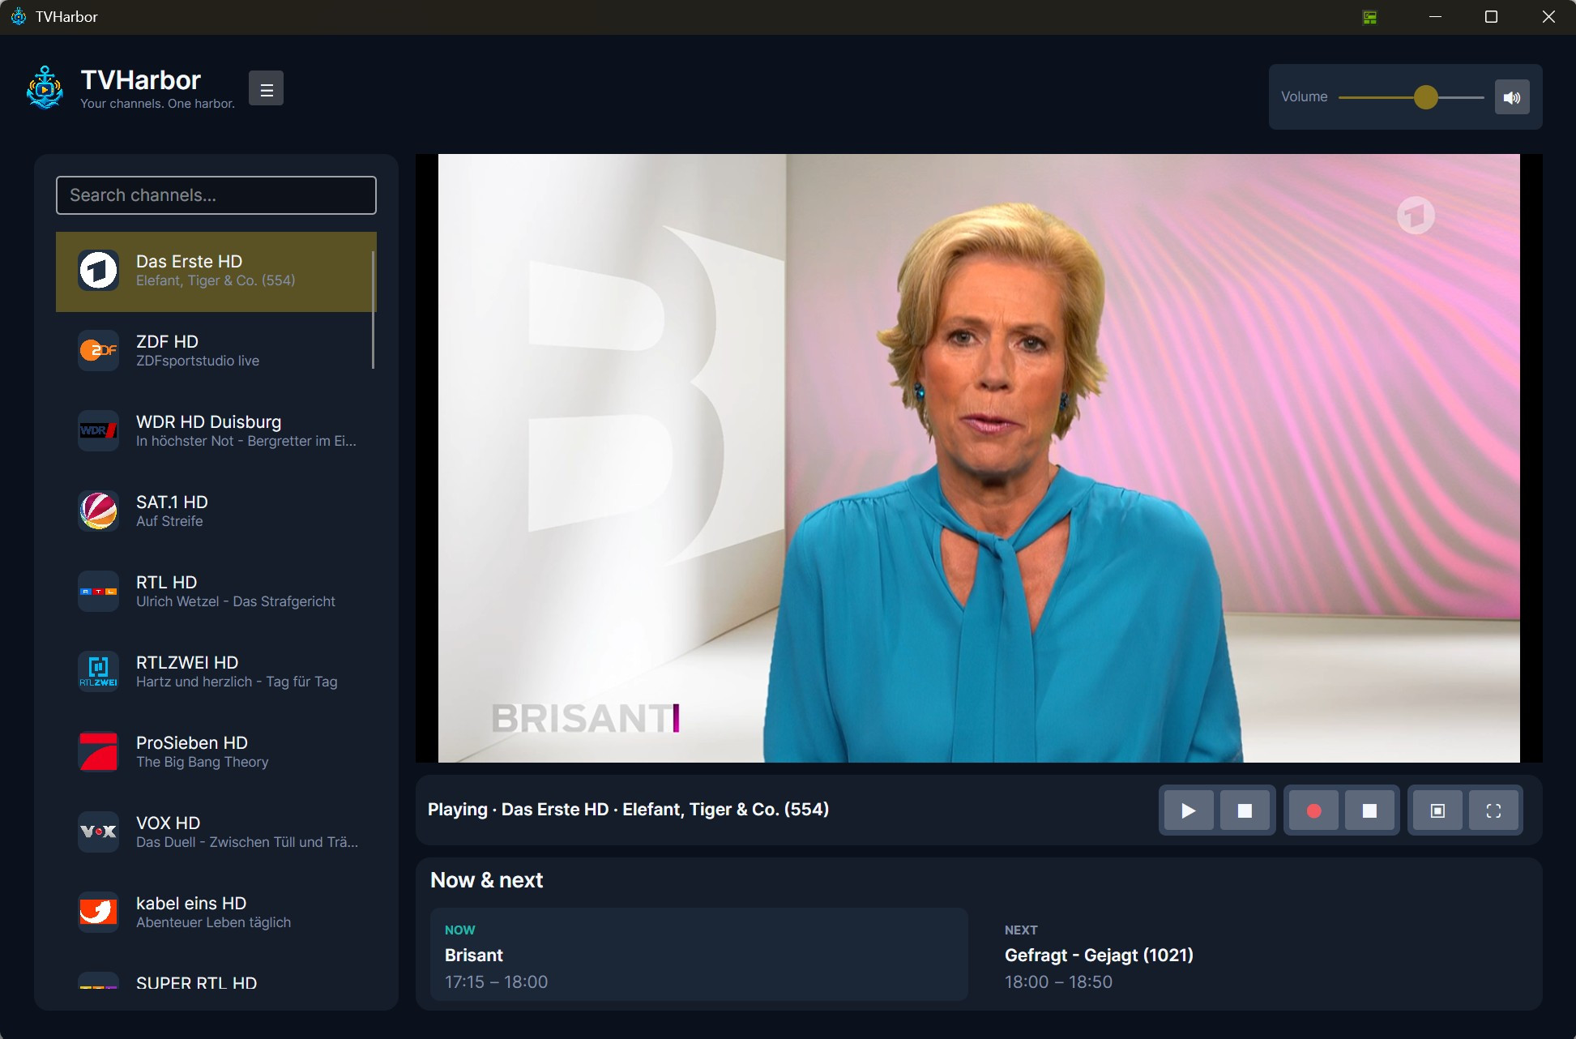Mute audio with the speaker button
Image resolution: width=1576 pixels, height=1039 pixels.
point(1512,97)
